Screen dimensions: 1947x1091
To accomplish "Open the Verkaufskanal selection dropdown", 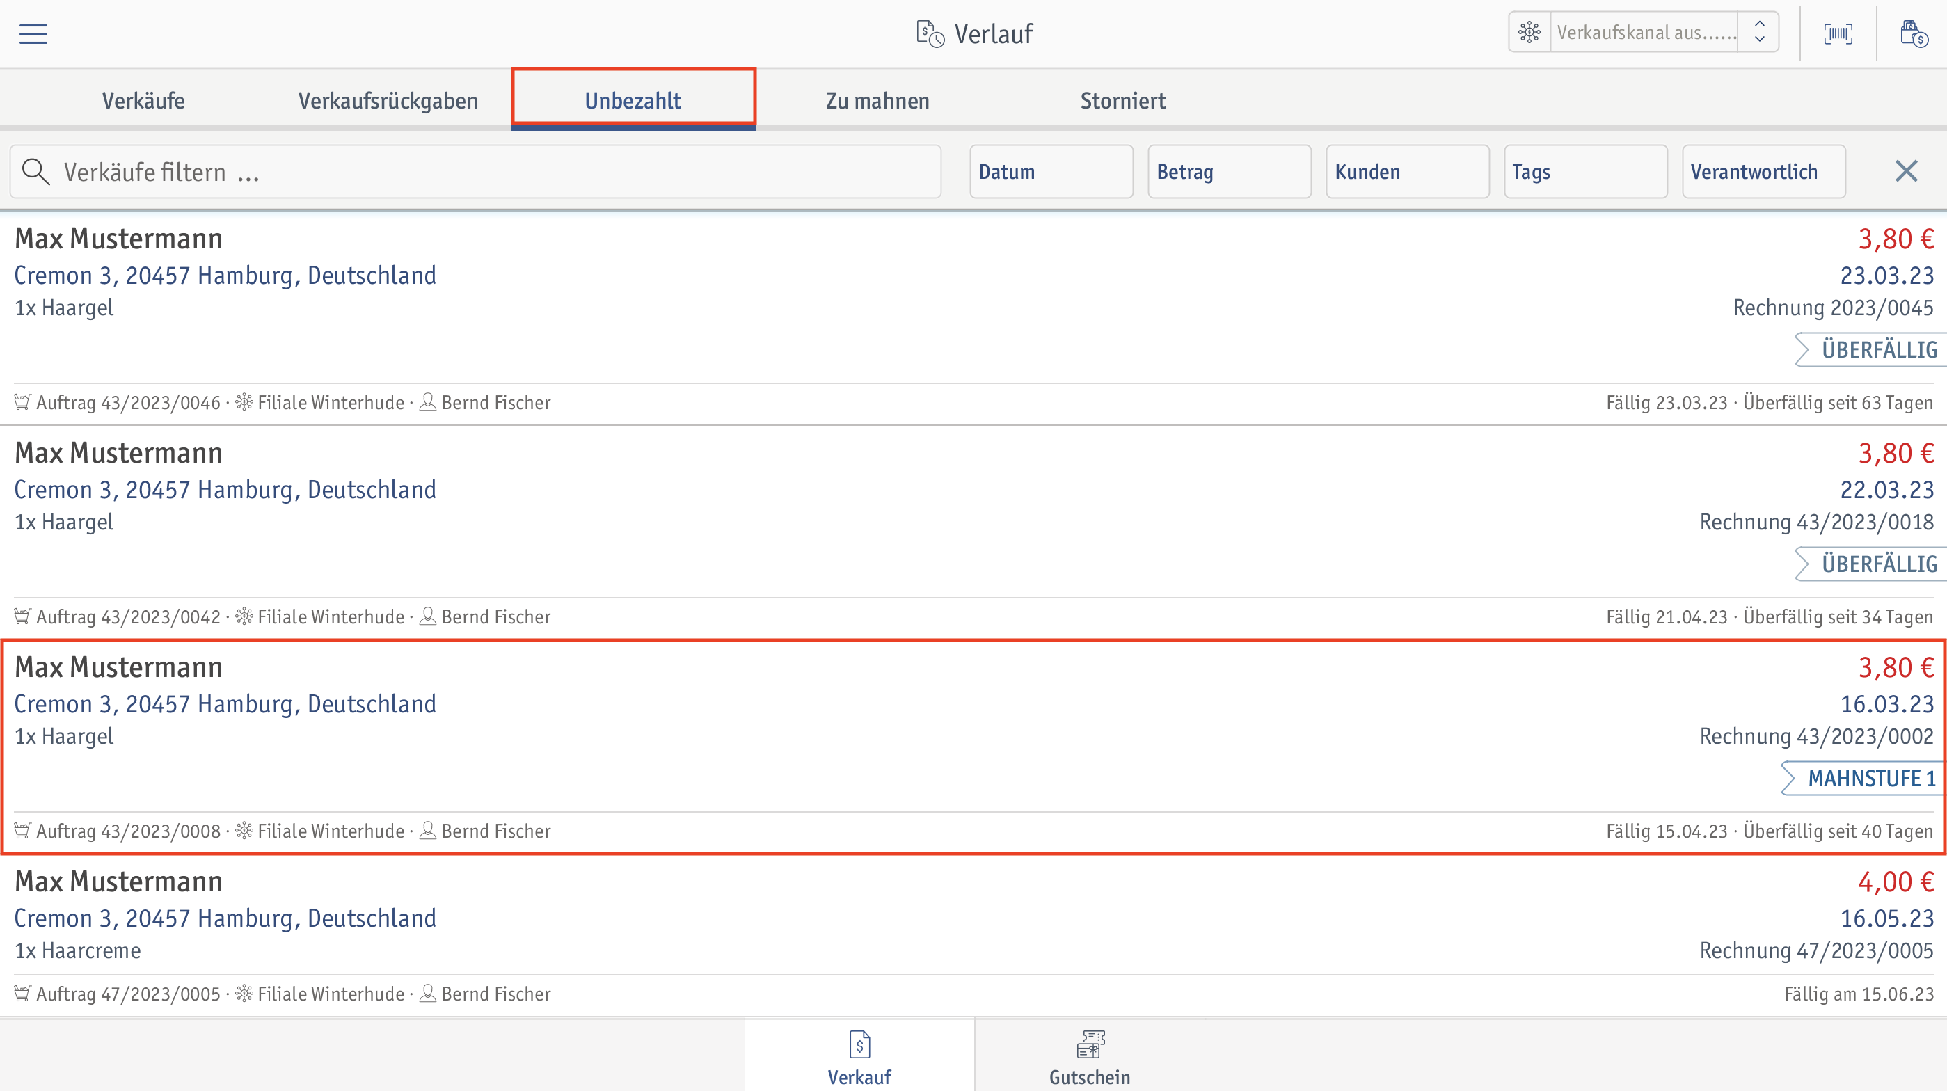I will pyautogui.click(x=1644, y=33).
